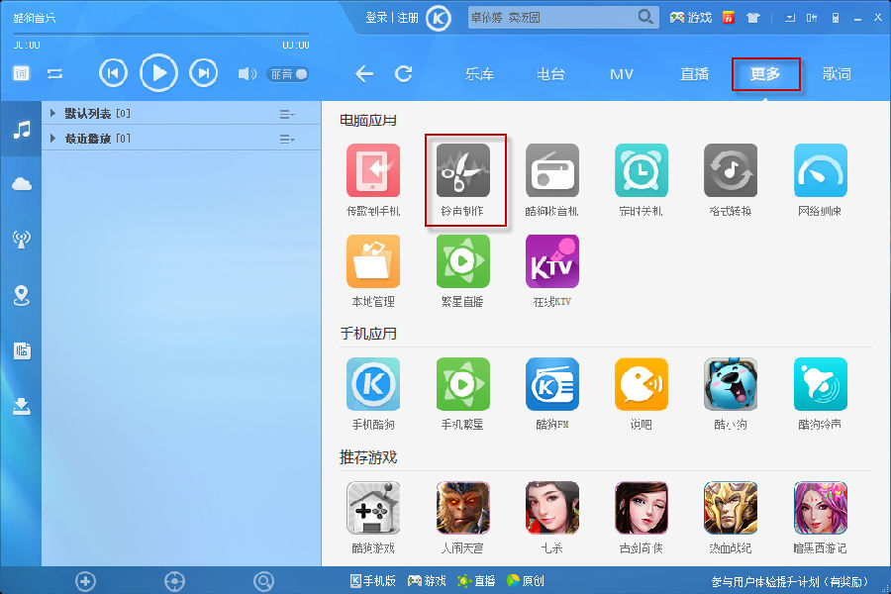Open the 传歌到手机 transfer tool

click(373, 178)
